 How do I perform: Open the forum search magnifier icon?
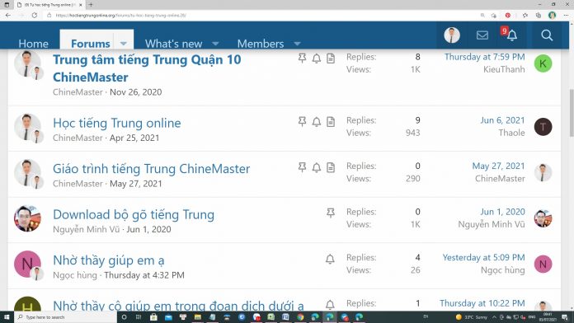[547, 35]
